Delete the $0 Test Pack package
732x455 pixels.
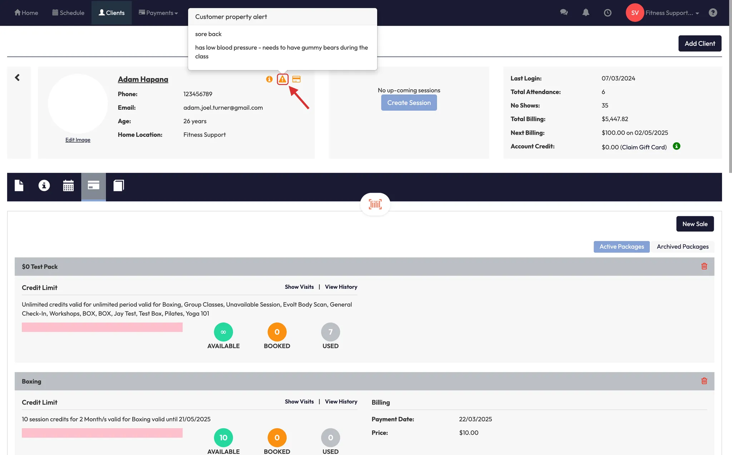[x=704, y=266]
